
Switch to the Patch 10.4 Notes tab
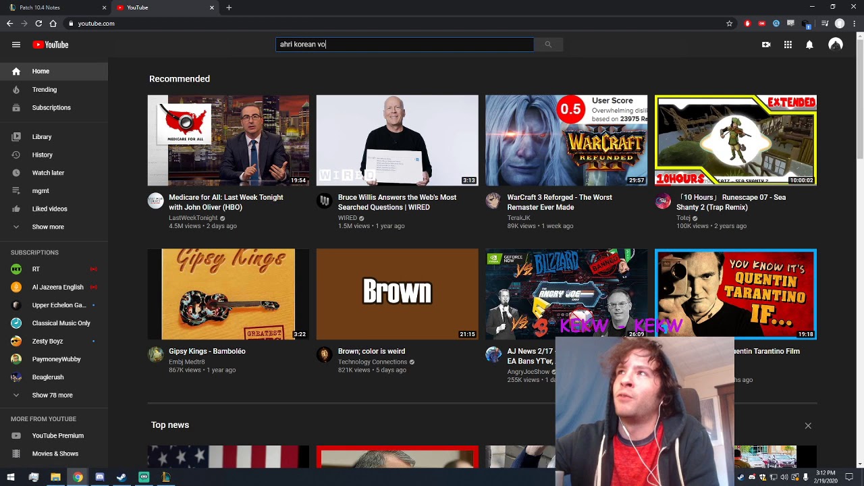coord(56,7)
